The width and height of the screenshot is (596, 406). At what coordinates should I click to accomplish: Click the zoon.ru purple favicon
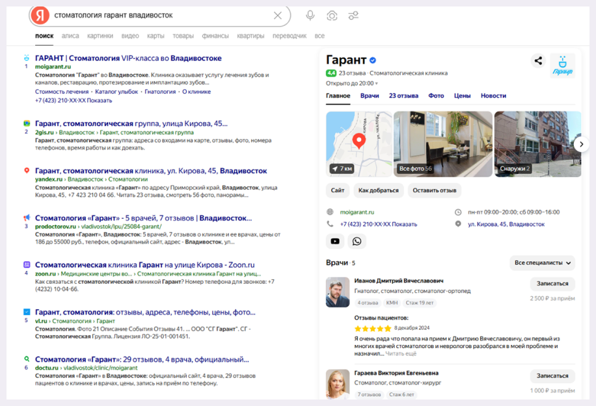coord(27,264)
